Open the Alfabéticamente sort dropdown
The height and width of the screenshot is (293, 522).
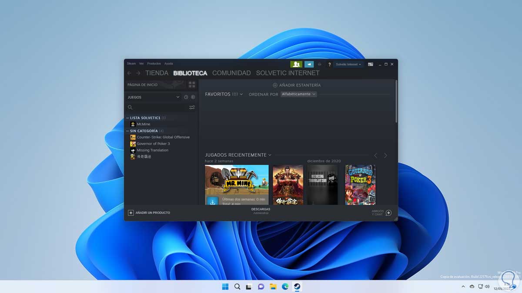[x=298, y=94]
